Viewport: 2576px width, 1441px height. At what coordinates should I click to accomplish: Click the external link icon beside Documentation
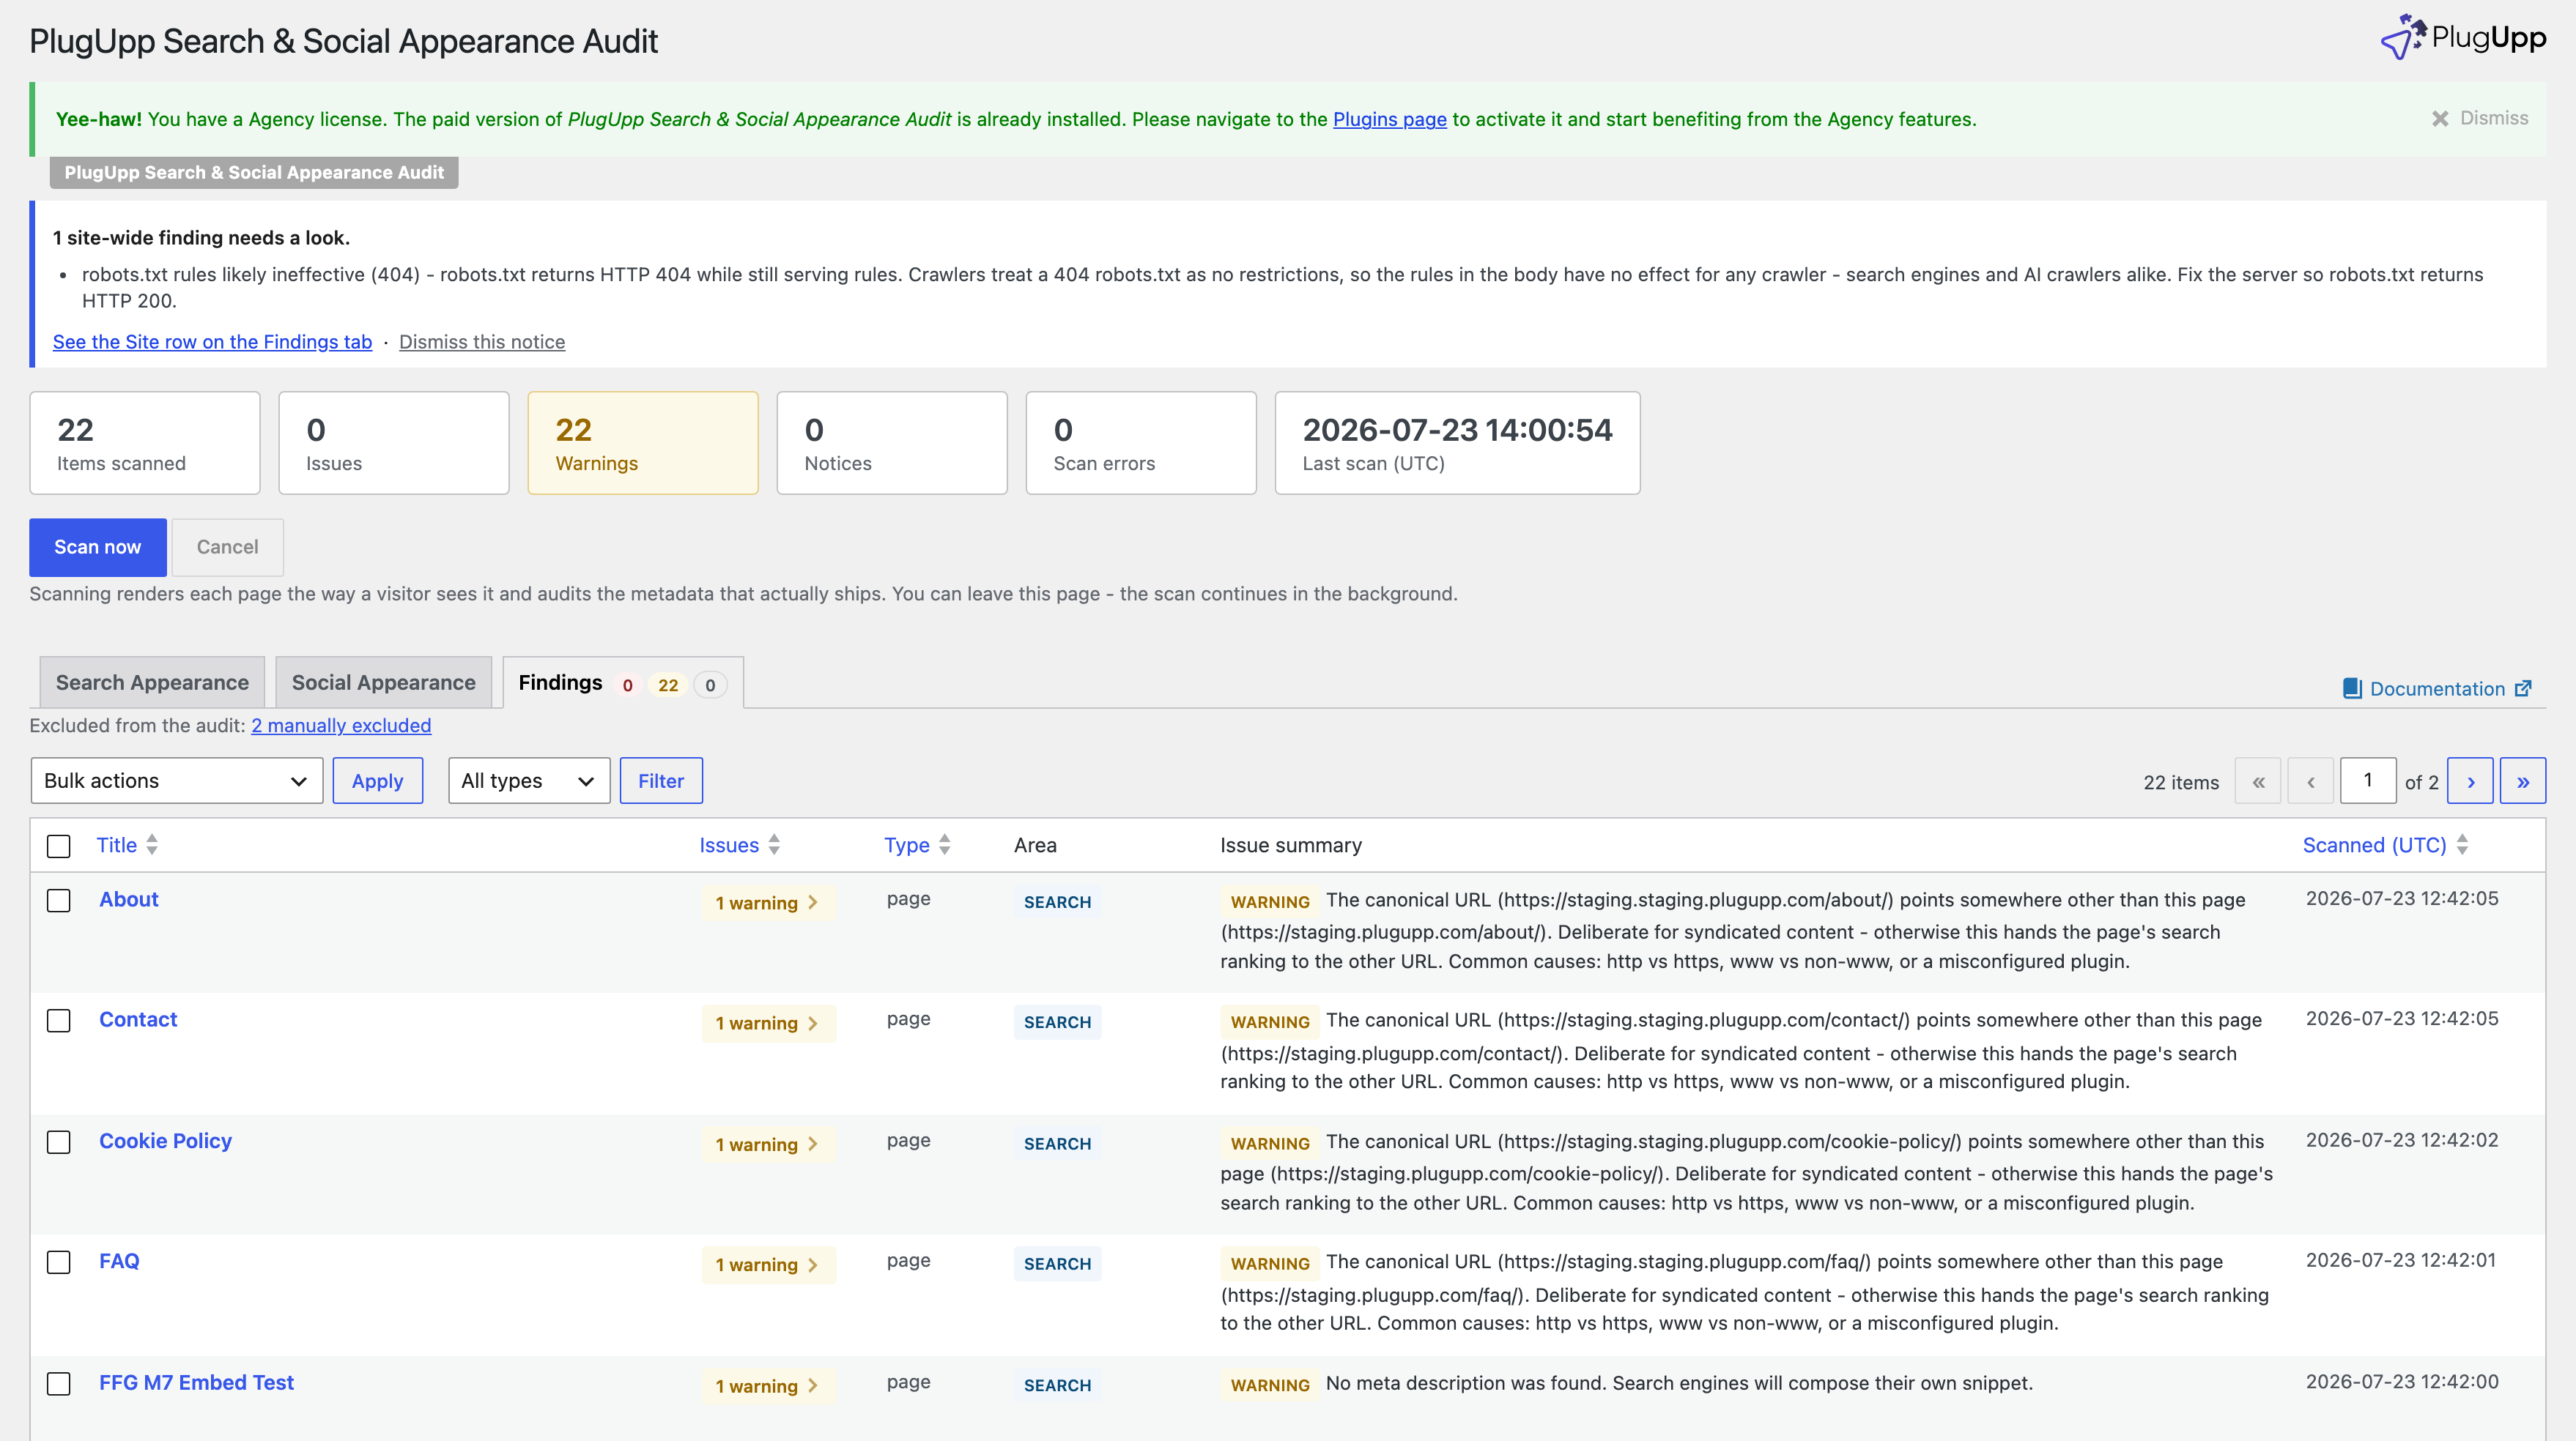[2523, 688]
